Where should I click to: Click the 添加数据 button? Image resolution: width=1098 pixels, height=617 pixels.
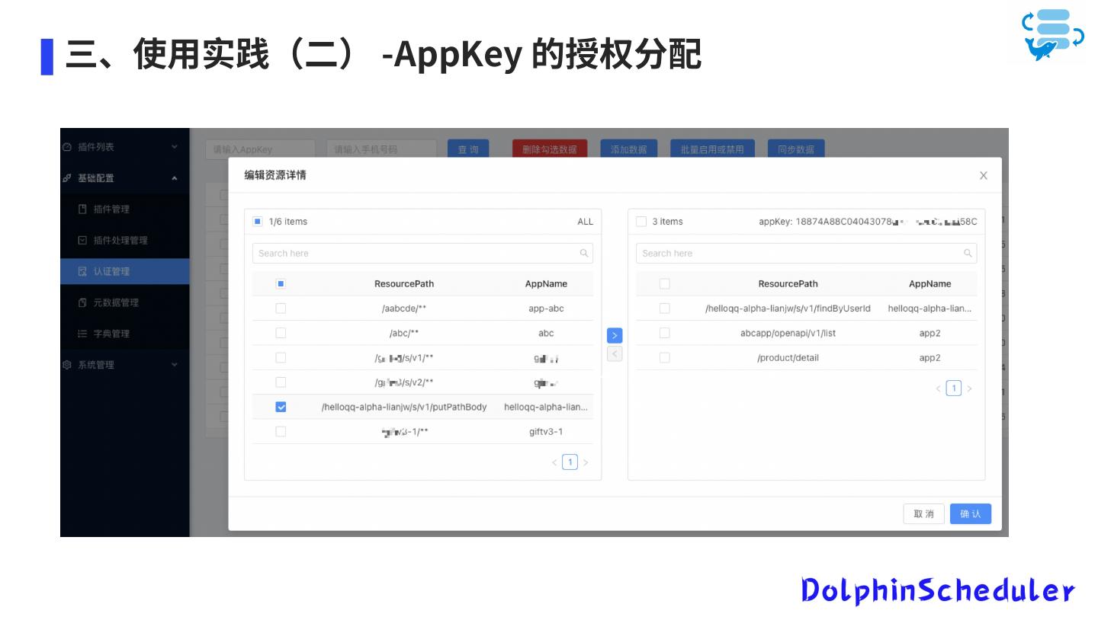(x=629, y=149)
